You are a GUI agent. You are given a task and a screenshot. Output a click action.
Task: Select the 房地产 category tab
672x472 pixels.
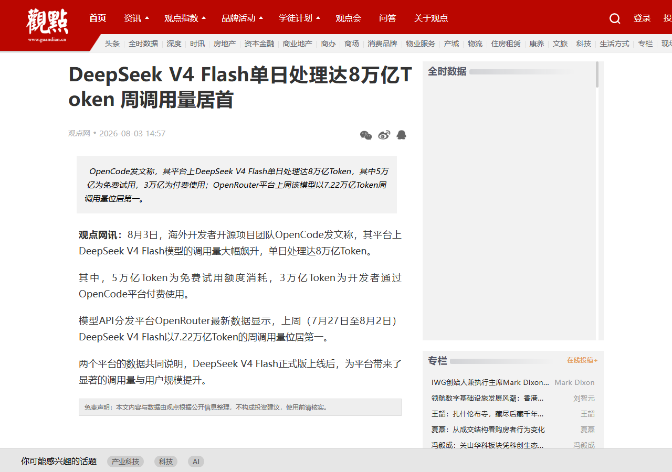pyautogui.click(x=225, y=44)
